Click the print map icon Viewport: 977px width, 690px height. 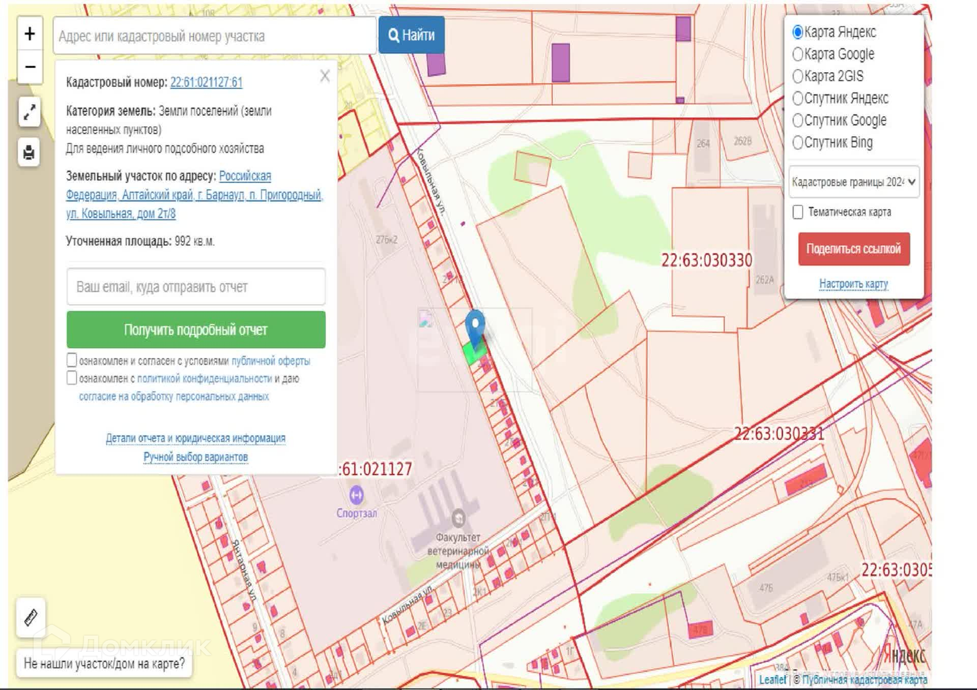pyautogui.click(x=29, y=152)
